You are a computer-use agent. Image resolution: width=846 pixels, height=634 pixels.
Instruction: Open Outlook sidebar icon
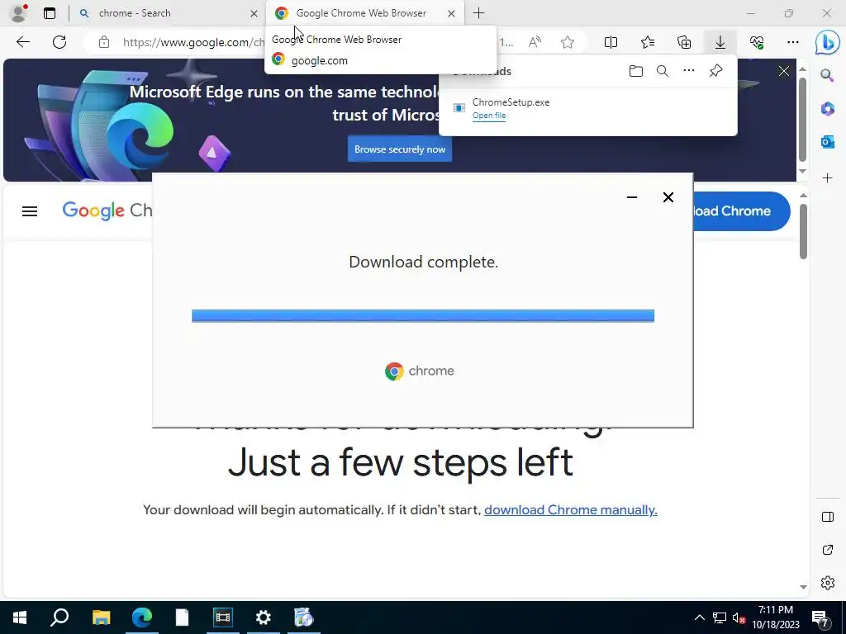coord(827,142)
